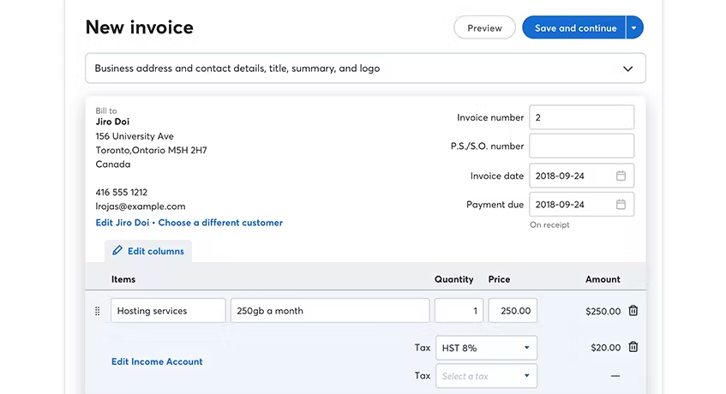Select the Edit columns tab
This screenshot has width=726, height=394.
click(148, 251)
